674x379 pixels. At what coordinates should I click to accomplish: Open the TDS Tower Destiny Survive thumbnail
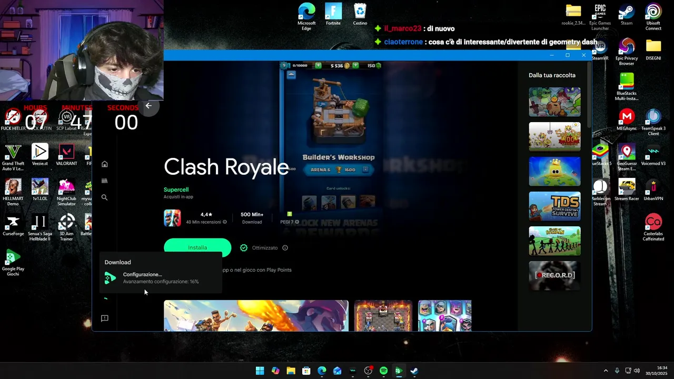554,206
